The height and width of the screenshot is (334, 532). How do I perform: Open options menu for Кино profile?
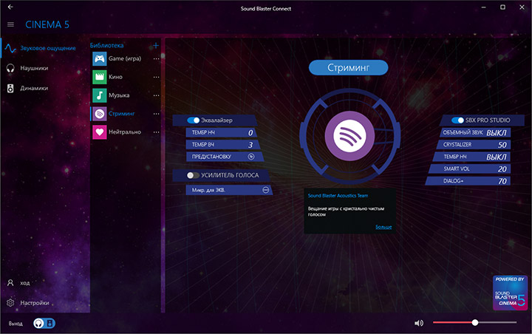156,77
